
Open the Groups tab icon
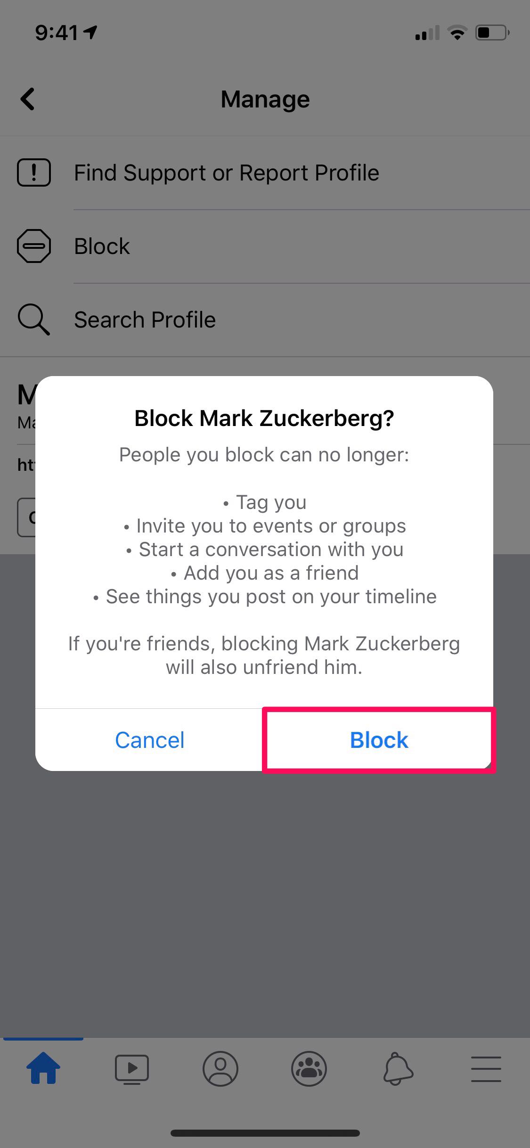pyautogui.click(x=309, y=1069)
